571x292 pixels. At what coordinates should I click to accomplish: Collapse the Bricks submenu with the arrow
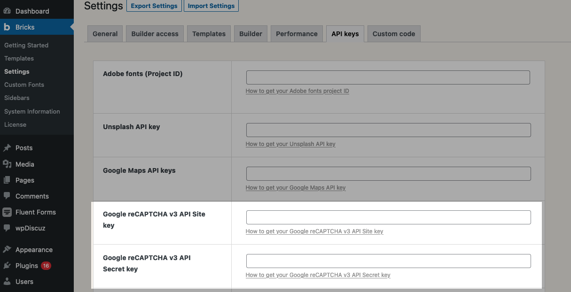71,27
